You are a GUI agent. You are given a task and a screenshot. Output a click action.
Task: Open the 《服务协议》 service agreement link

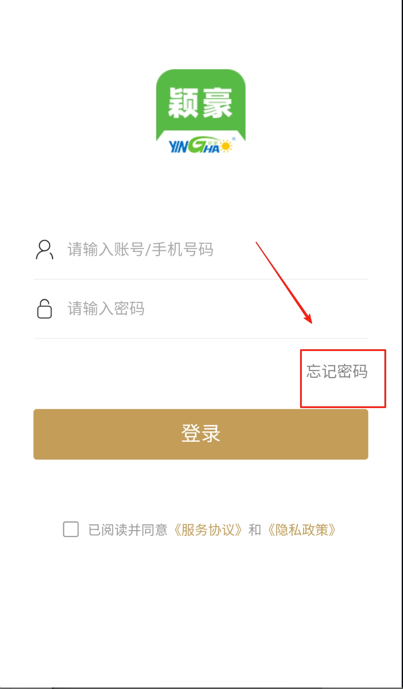[x=208, y=530]
